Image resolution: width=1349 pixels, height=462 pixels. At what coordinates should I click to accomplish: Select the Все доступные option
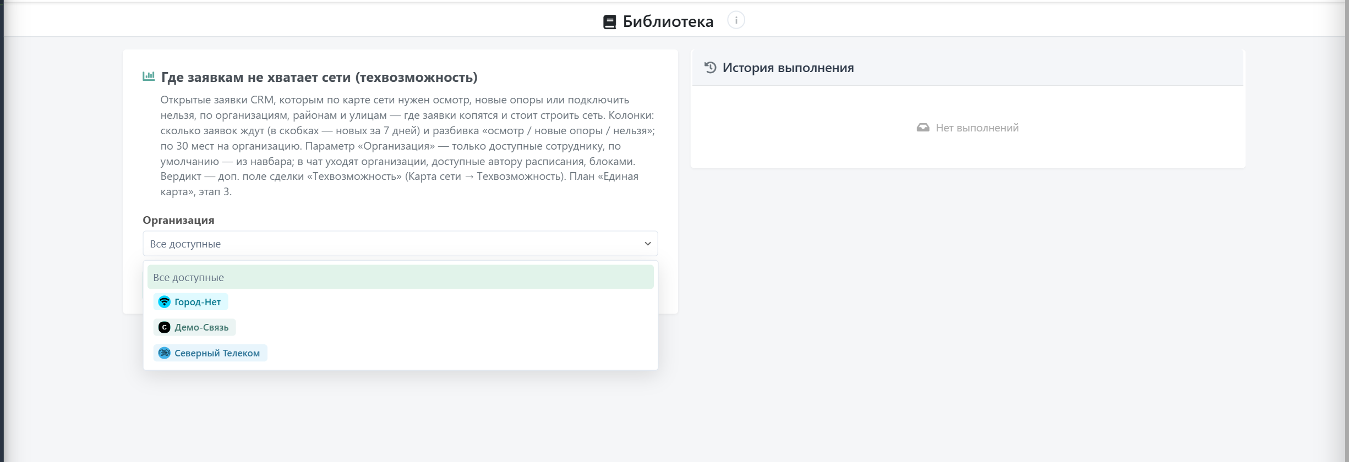[400, 277]
